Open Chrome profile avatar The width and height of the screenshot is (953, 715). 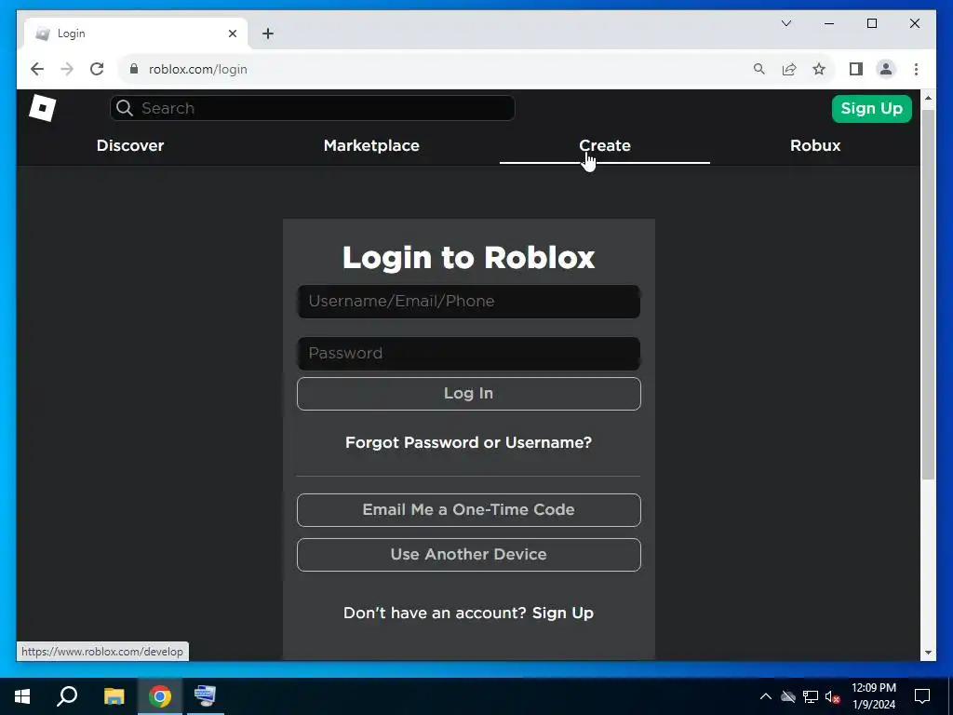[886, 69]
